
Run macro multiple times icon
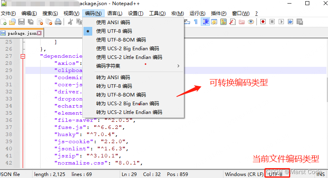click(x=290, y=22)
